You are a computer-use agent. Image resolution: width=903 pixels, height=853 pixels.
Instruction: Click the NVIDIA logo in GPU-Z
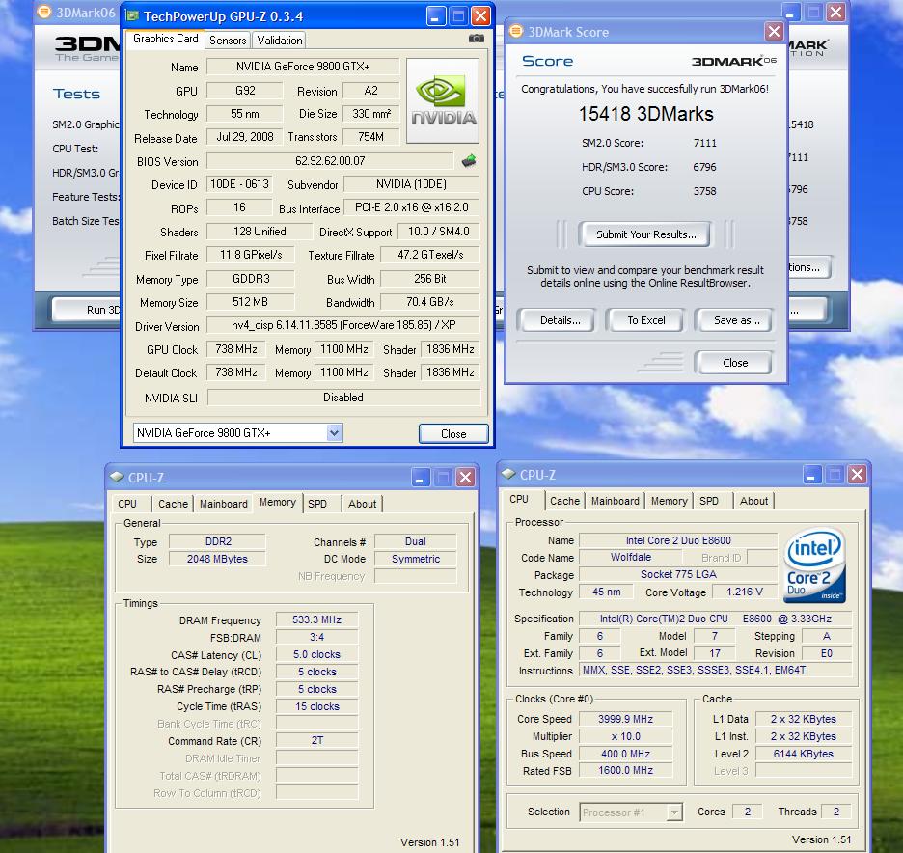tap(442, 100)
